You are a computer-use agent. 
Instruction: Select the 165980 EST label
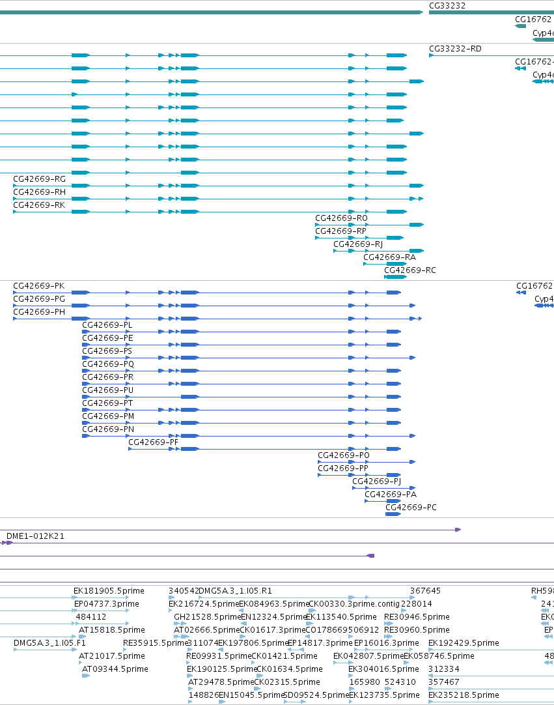365,682
